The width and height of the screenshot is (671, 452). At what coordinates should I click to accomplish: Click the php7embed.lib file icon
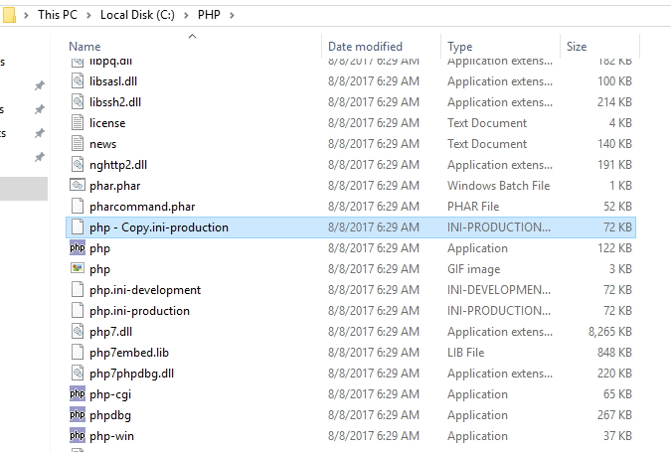78,353
